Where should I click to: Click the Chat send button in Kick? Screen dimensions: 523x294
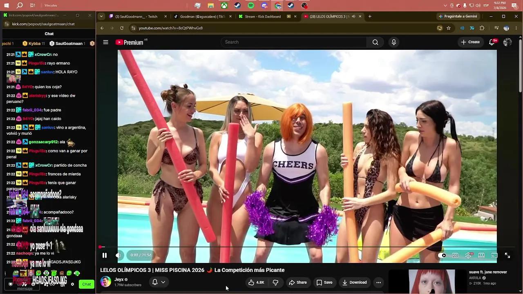[87, 284]
